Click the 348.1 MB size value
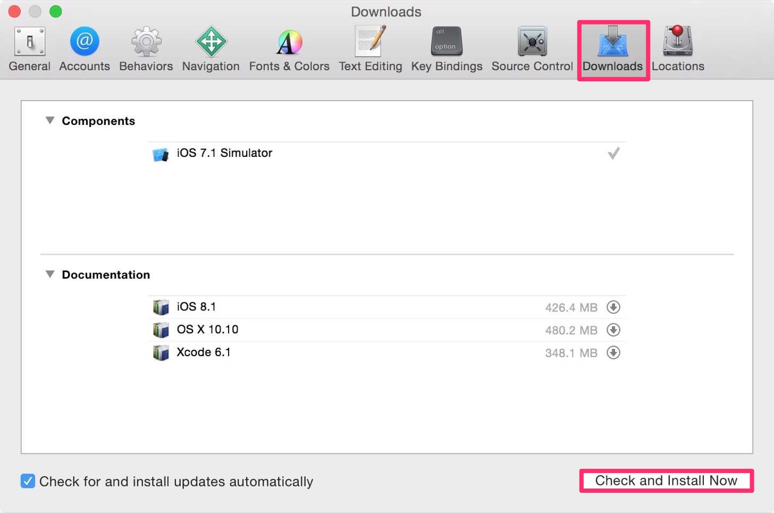This screenshot has height=513, width=774. [571, 354]
